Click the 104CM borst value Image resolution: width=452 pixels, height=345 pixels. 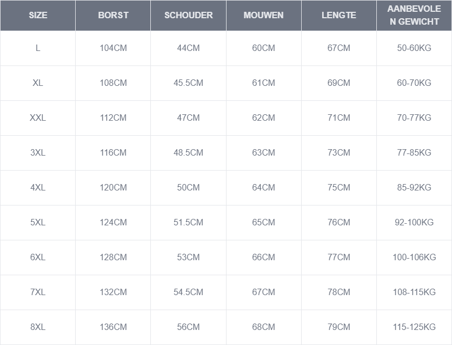coord(113,48)
